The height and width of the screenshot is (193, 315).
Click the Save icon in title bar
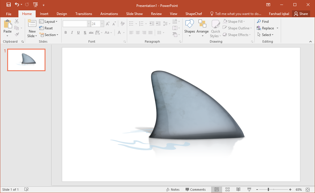point(9,5)
